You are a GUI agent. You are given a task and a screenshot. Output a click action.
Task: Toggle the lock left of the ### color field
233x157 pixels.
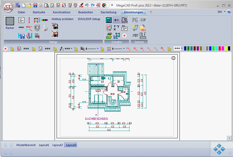point(169,49)
